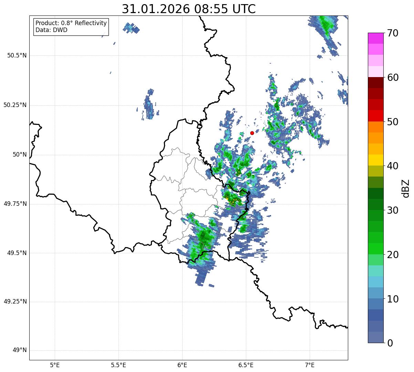This screenshot has width=414, height=372.
Task: Click the magenta top segment of the colorbar
Action: 375,38
